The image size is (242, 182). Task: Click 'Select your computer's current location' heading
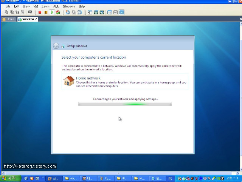click(x=94, y=57)
